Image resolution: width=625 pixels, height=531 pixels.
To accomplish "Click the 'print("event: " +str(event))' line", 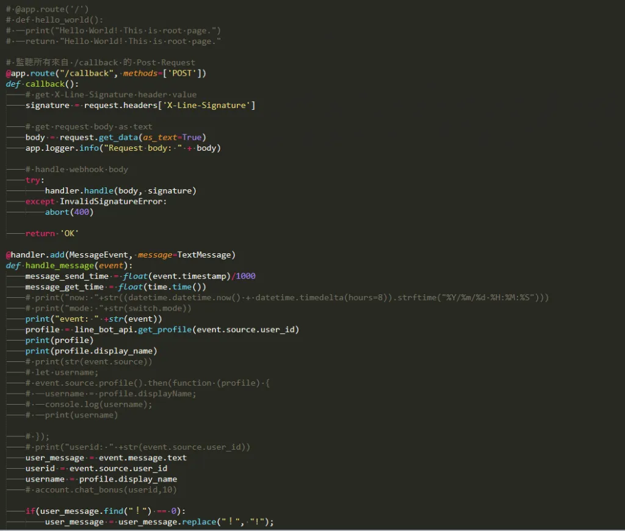I will pos(93,319).
